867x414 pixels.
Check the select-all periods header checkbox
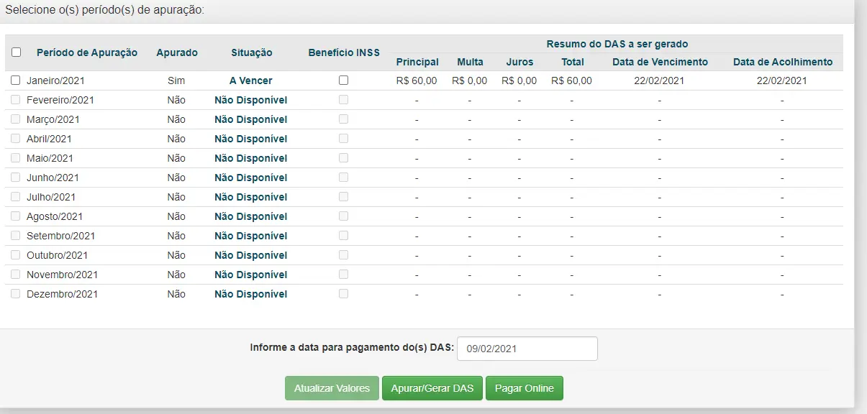[17, 52]
